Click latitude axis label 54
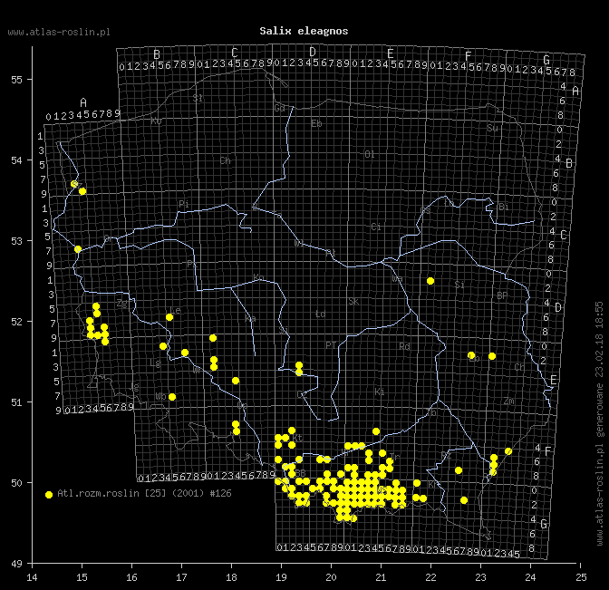This screenshot has width=609, height=590. 16,160
